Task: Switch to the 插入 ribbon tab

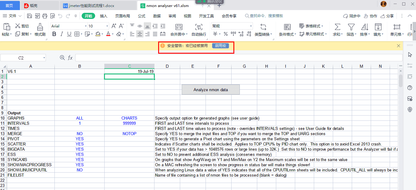Action: tap(103, 16)
